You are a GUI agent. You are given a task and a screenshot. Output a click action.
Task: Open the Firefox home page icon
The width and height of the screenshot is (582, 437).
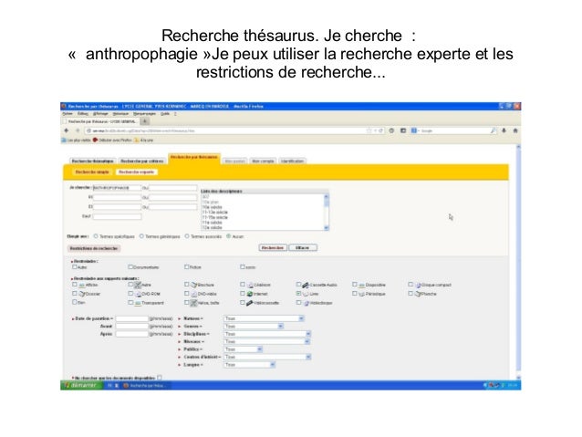click(x=515, y=130)
